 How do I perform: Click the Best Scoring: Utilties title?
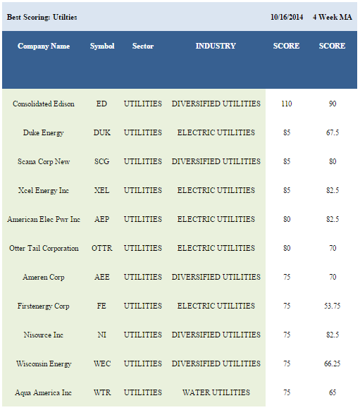[x=42, y=17]
